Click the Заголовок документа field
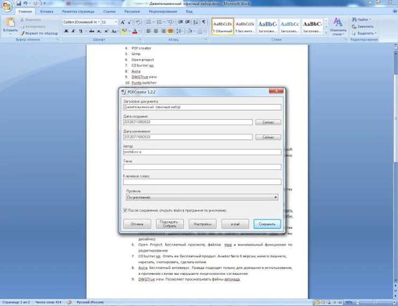The height and width of the screenshot is (306, 398). (x=202, y=107)
